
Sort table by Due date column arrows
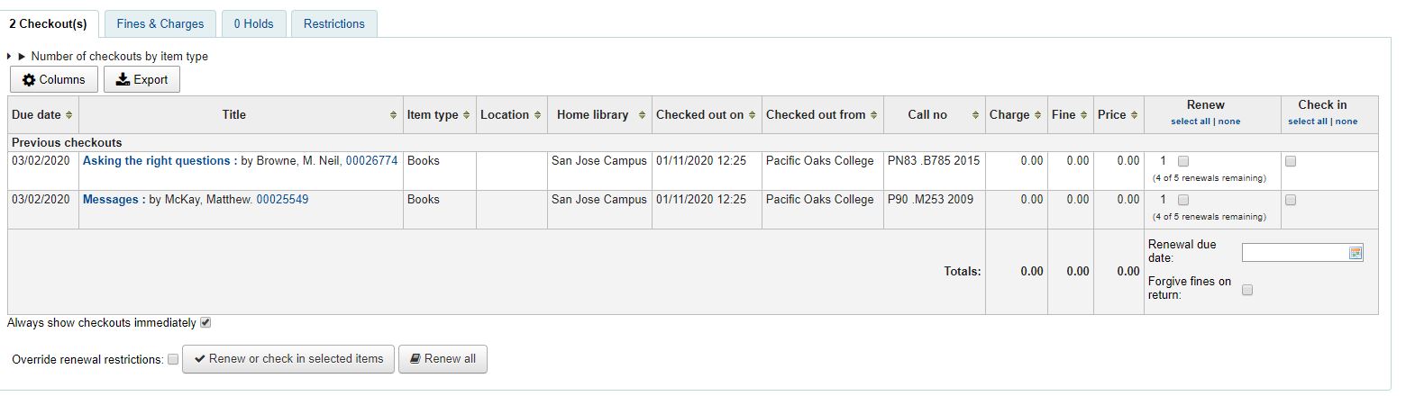[x=68, y=115]
